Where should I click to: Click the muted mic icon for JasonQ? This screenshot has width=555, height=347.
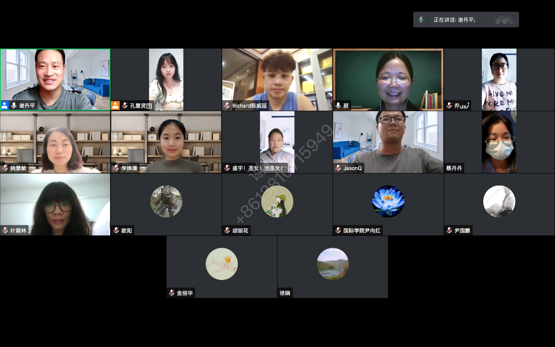(338, 168)
